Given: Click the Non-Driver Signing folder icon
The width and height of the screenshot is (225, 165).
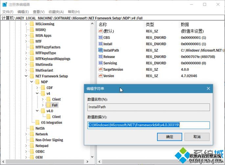Looking at the screenshot, I should [32, 140].
